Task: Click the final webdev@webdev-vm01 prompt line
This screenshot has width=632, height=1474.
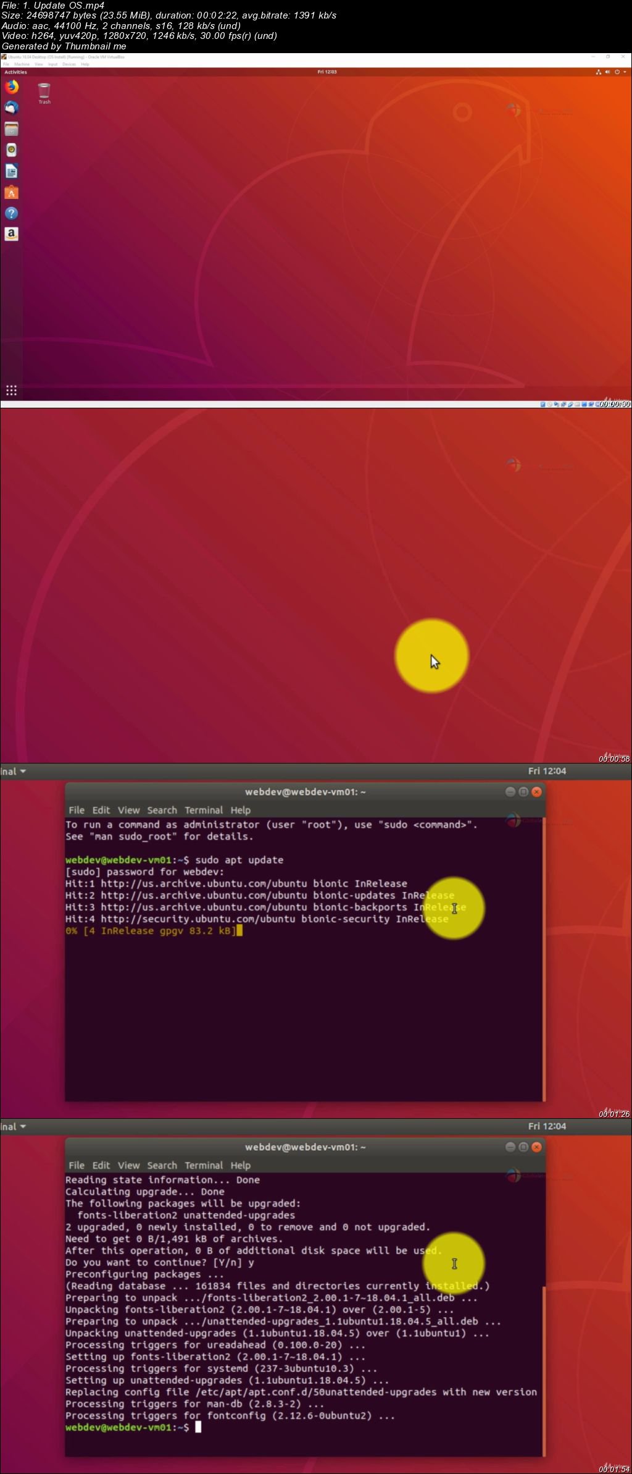Action: point(133,1427)
